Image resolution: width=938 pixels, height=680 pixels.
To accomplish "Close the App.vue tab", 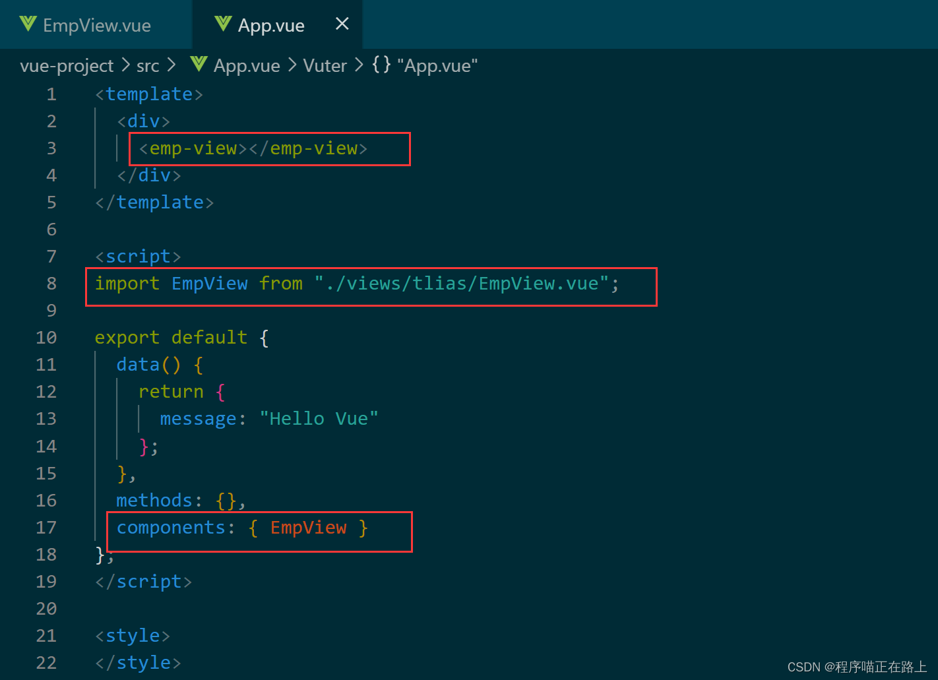I will click(342, 24).
